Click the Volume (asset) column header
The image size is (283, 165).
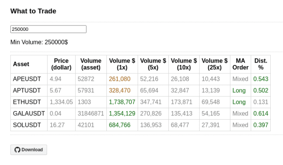(x=91, y=64)
